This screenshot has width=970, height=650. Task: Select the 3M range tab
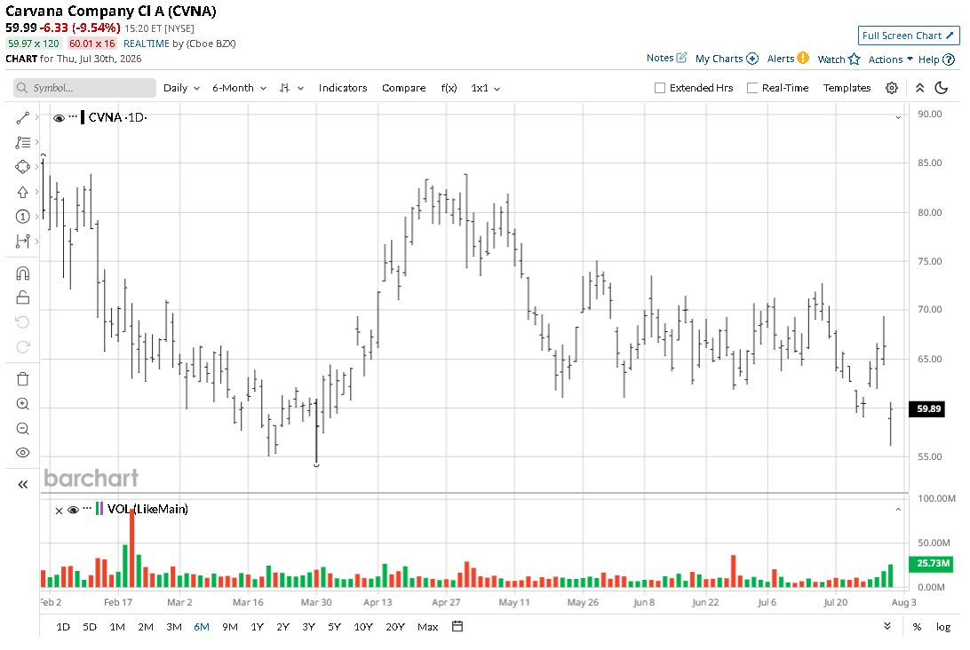coord(174,627)
